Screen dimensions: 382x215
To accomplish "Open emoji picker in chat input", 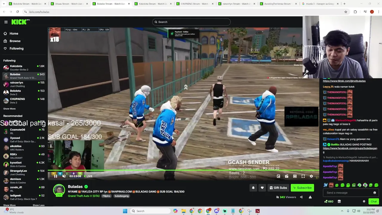I will [x=375, y=193].
